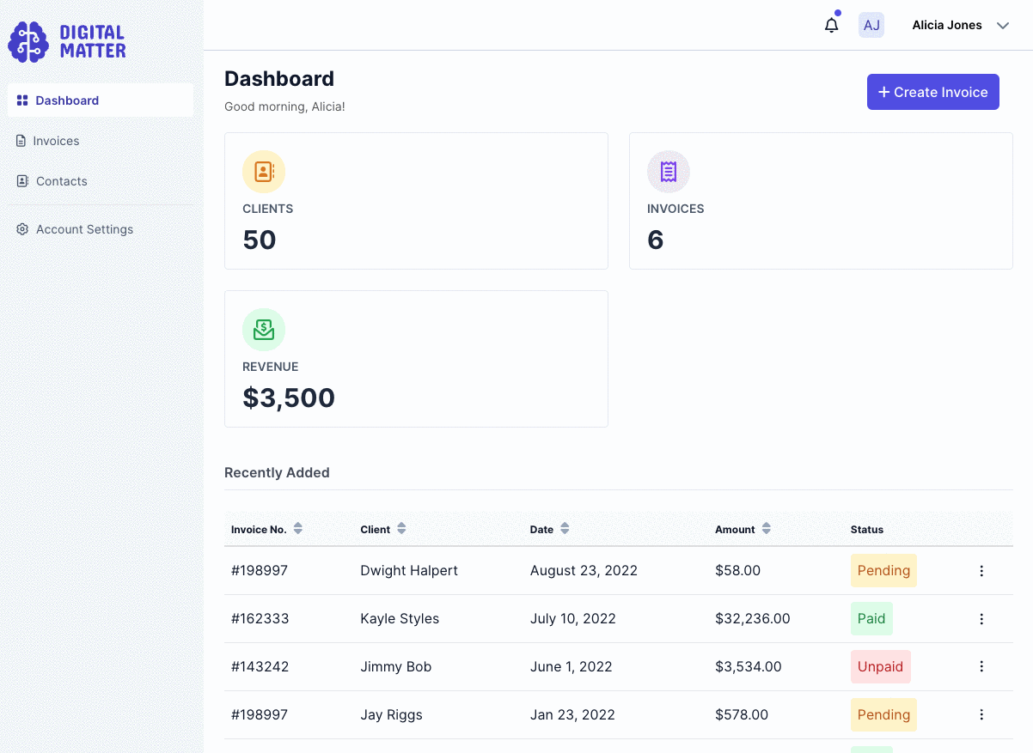Click the Create Invoice button
The image size is (1033, 753).
point(932,92)
